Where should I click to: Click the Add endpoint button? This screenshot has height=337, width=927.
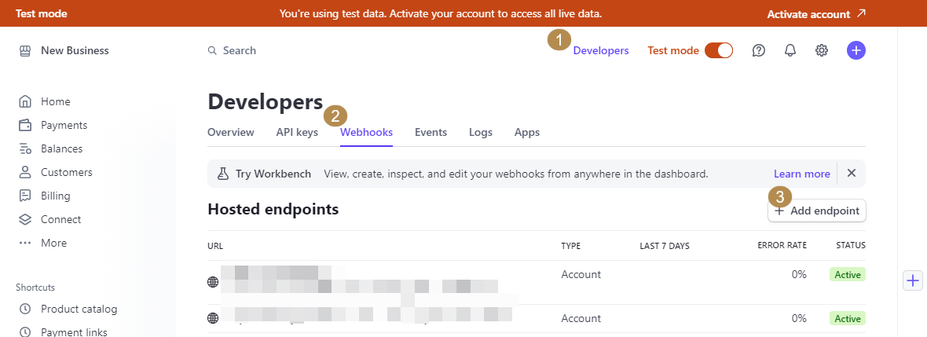[x=818, y=211]
